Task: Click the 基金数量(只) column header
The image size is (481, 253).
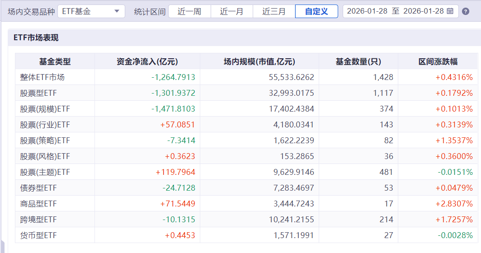Action: click(x=358, y=61)
